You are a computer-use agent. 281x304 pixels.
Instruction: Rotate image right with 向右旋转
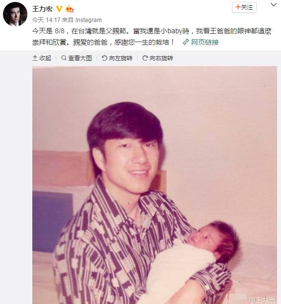(x=158, y=58)
